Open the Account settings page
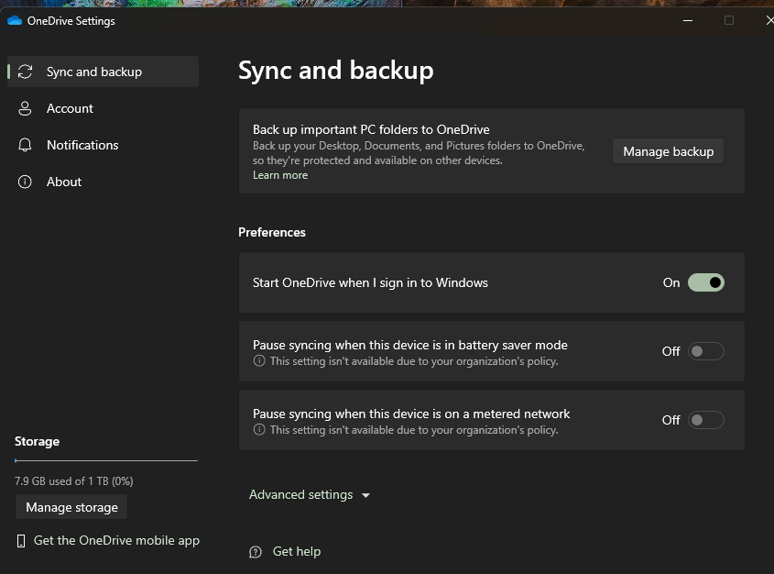The image size is (774, 574). pos(70,108)
